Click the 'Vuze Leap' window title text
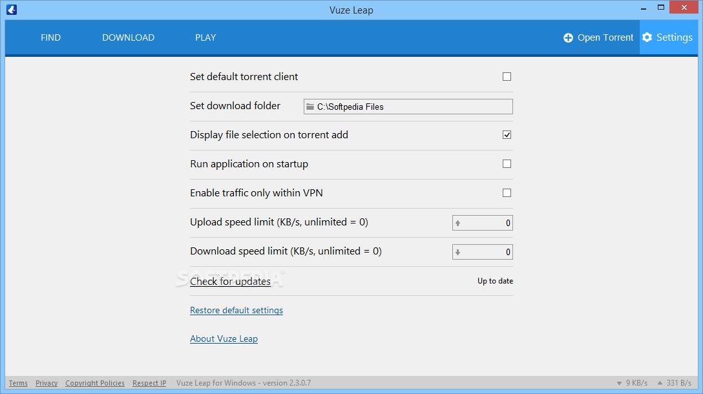 [x=351, y=10]
